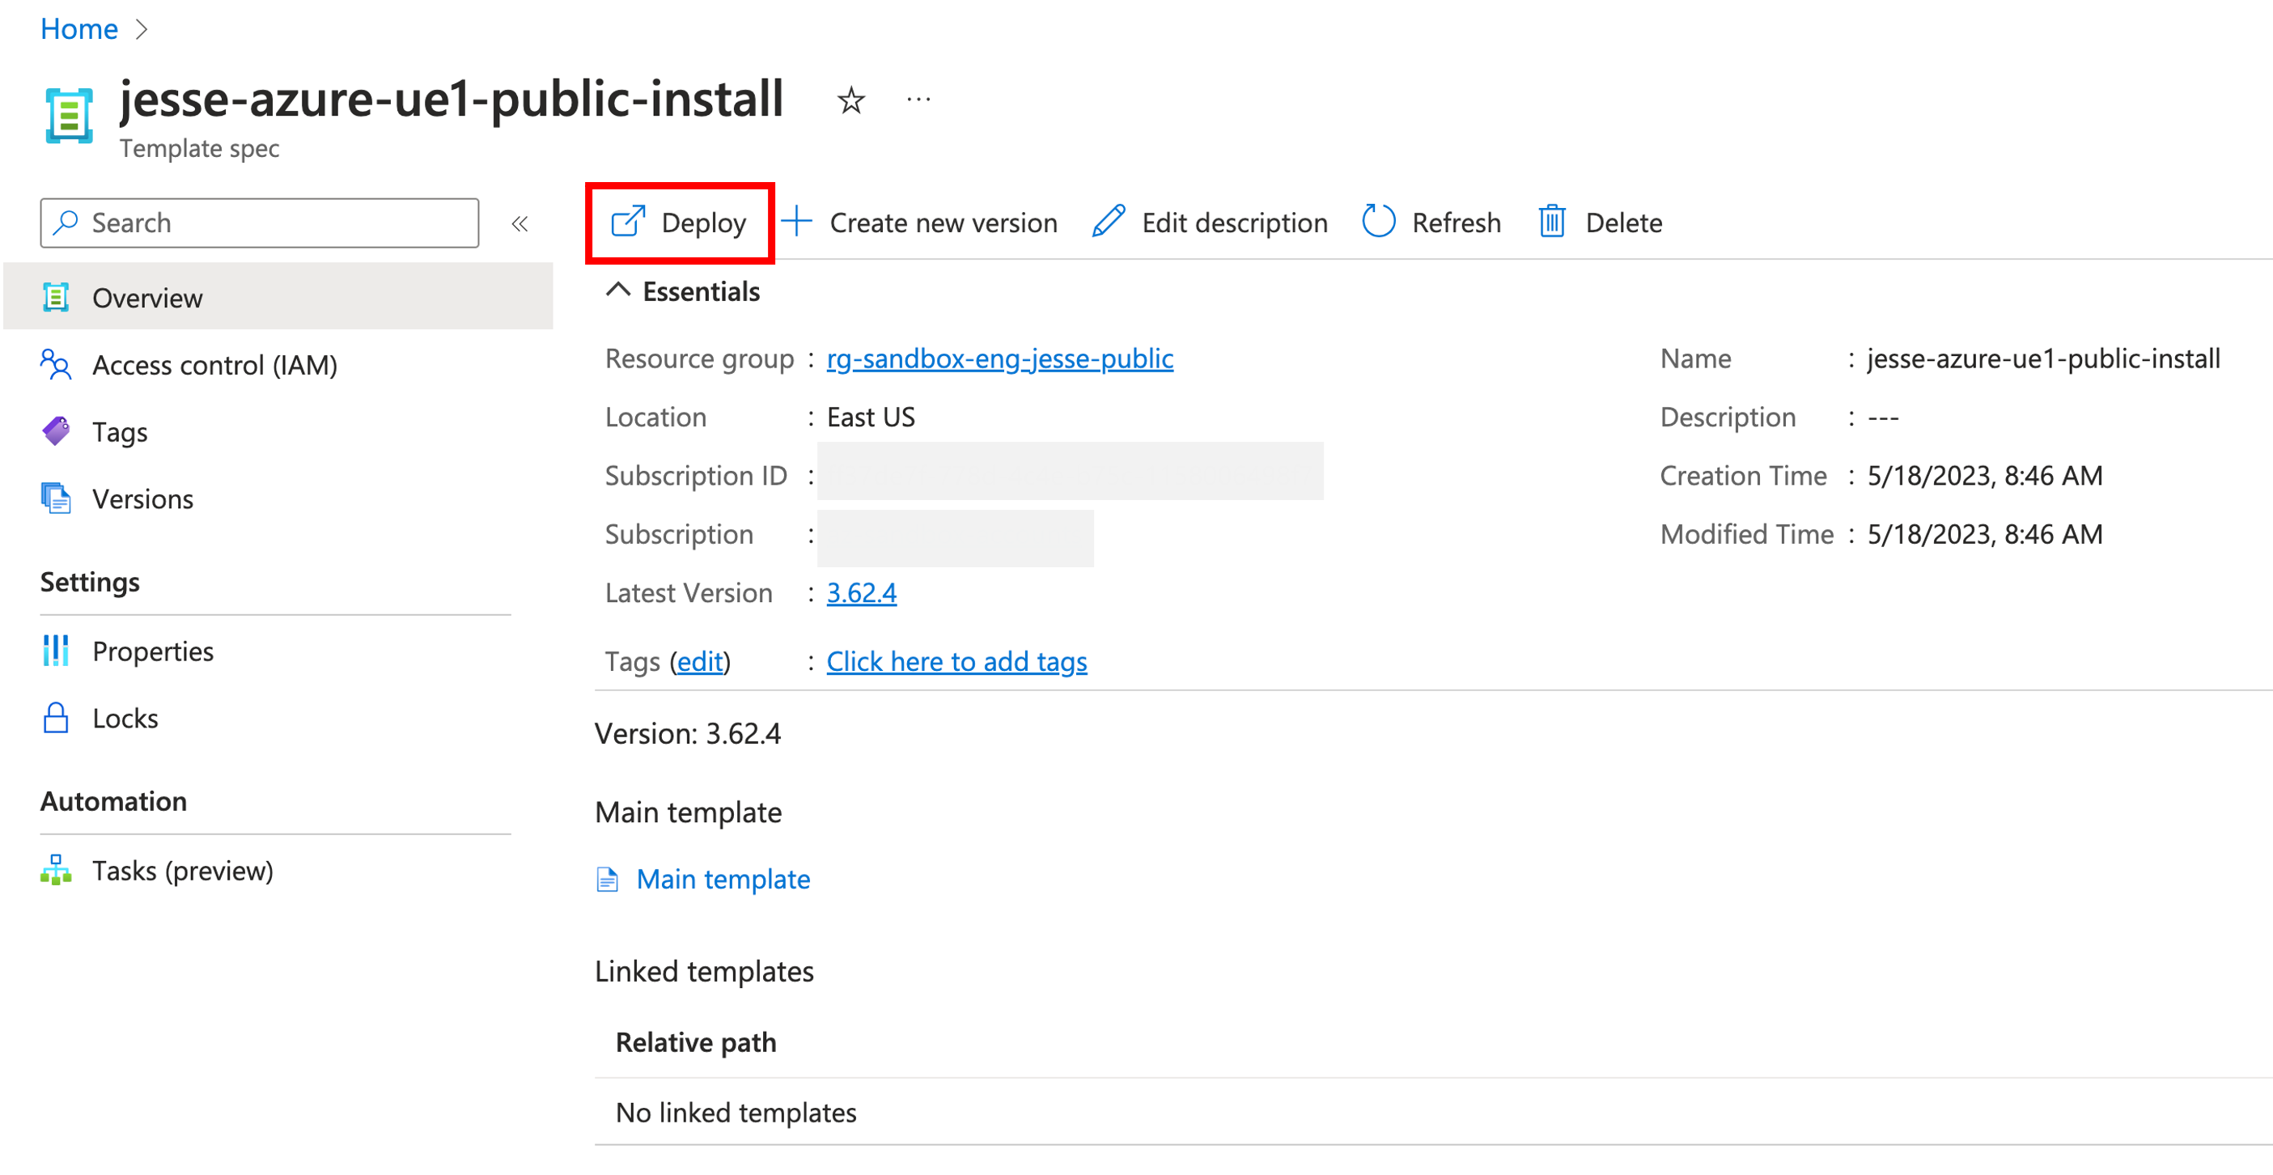Click the Properties bars icon
The height and width of the screenshot is (1175, 2273).
(56, 651)
